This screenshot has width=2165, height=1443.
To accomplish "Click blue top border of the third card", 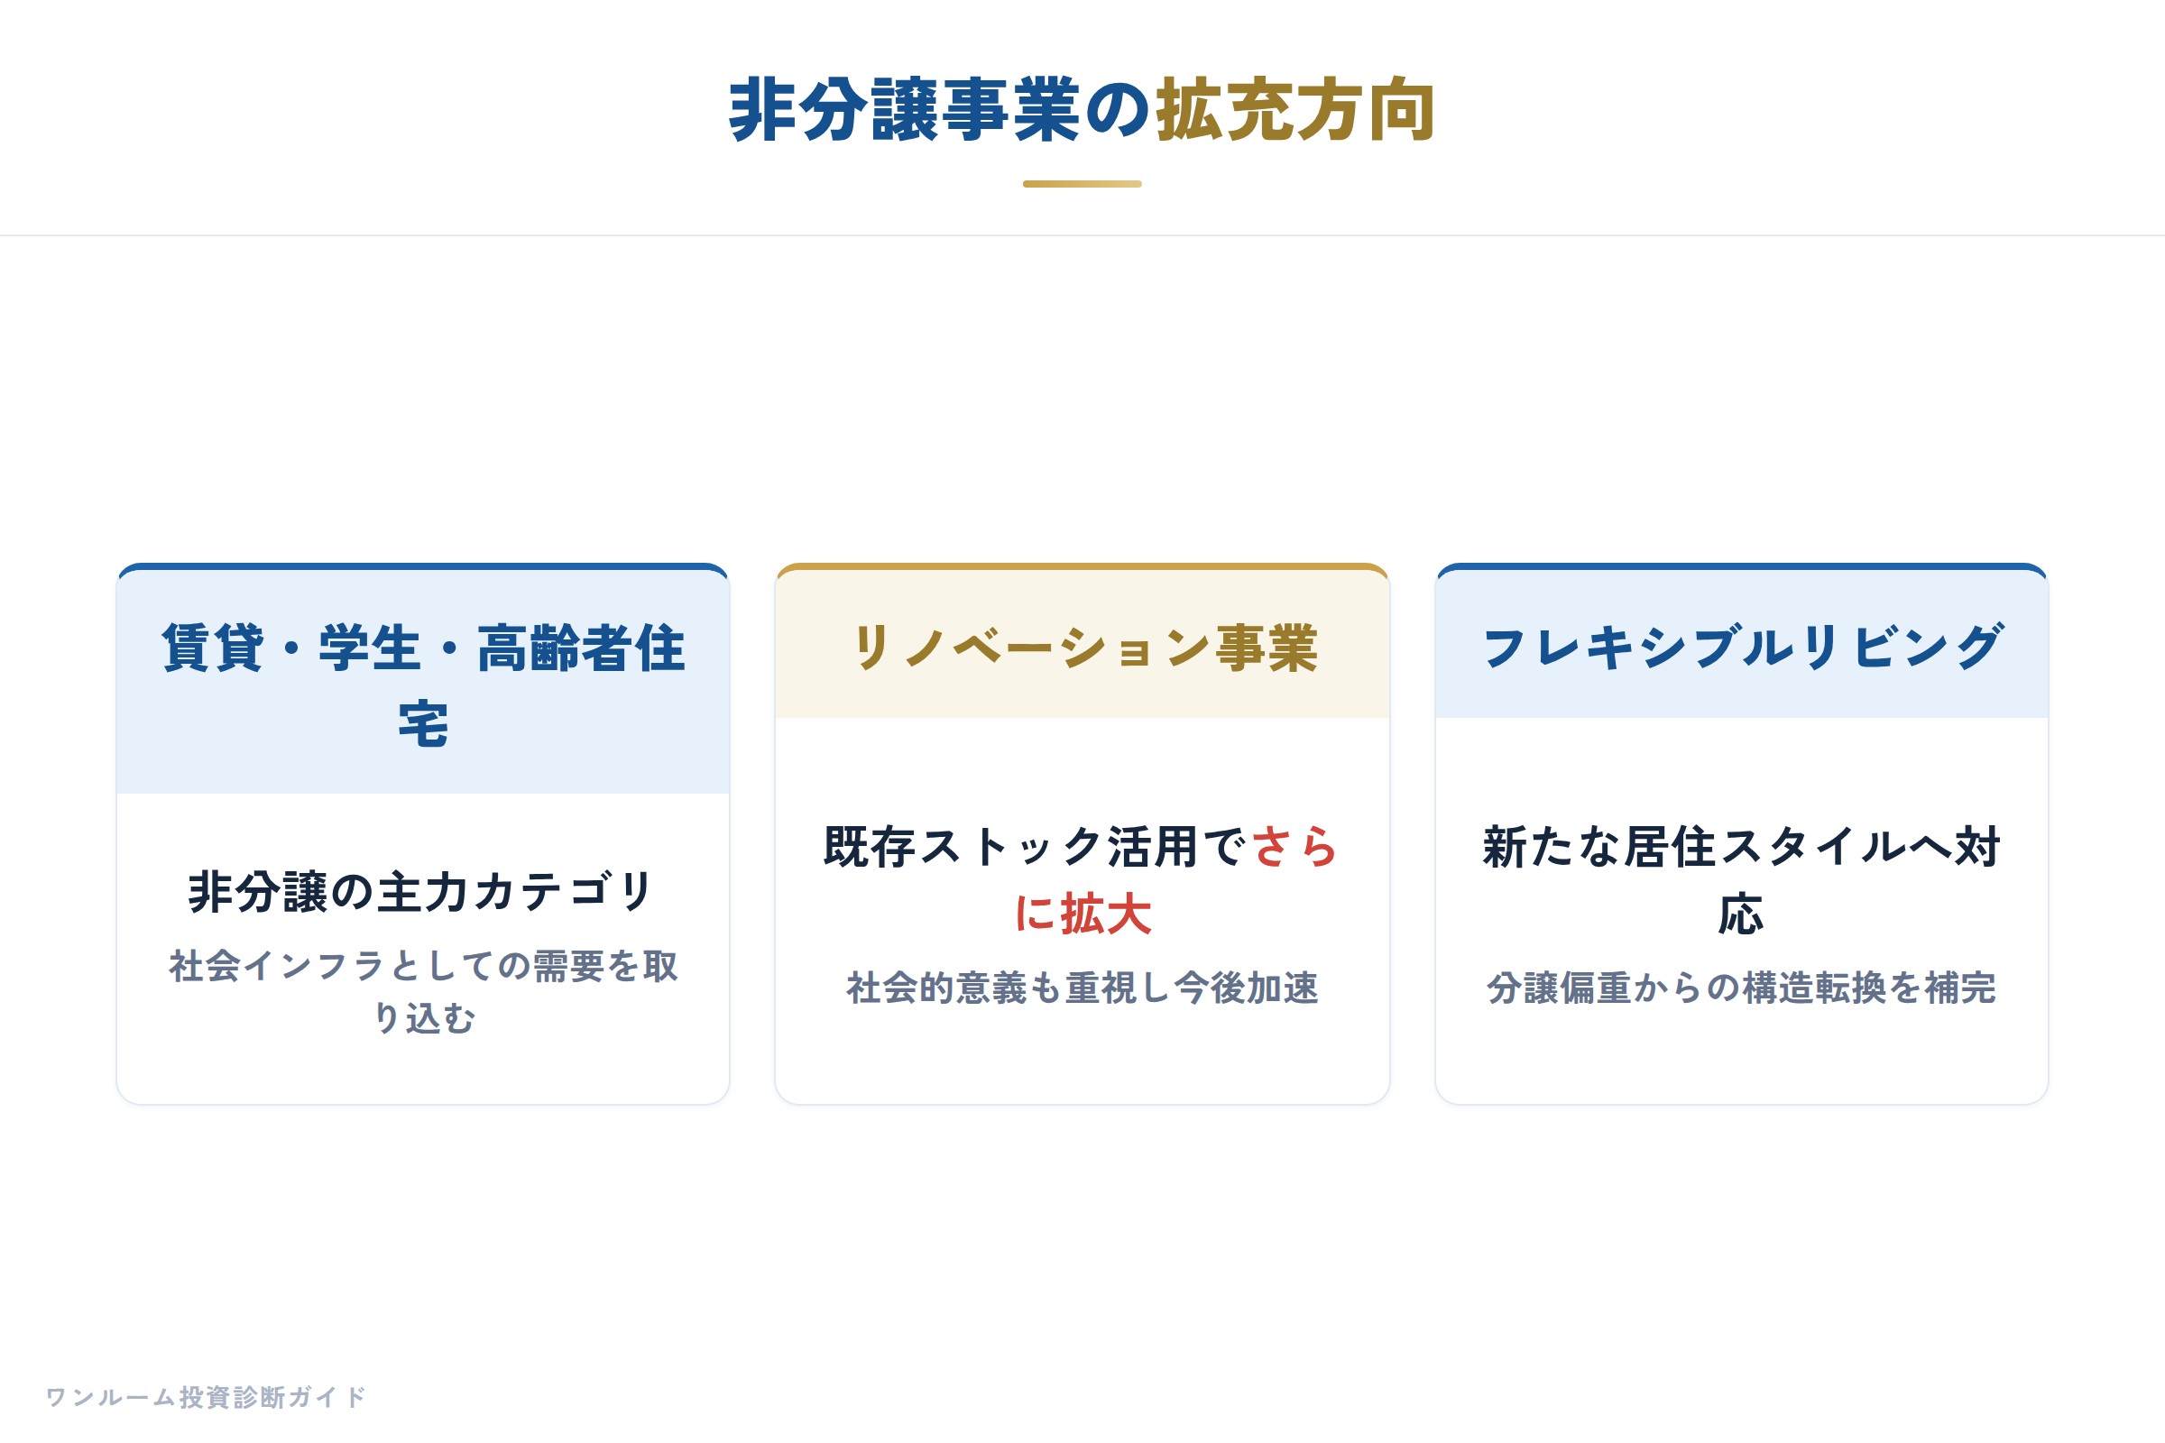I will click(1742, 566).
